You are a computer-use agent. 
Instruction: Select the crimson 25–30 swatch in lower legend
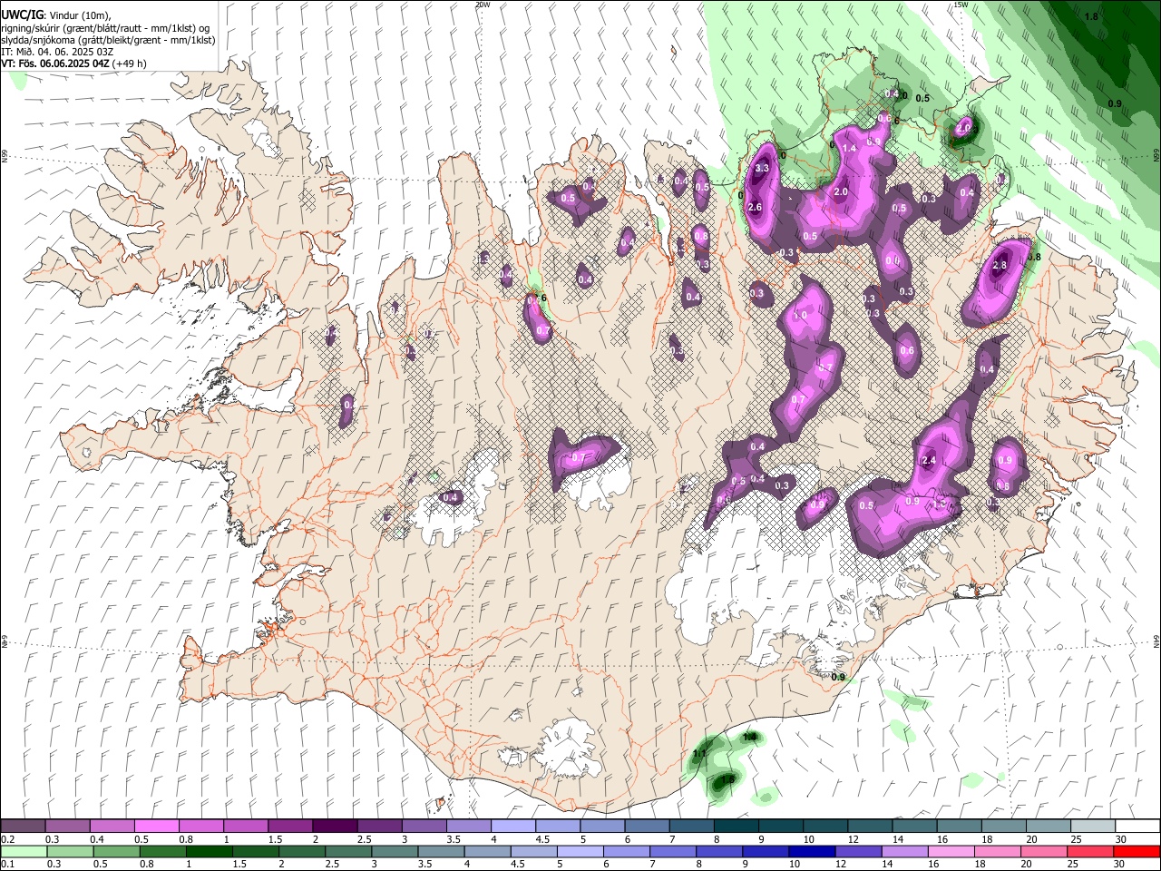[1090, 851]
